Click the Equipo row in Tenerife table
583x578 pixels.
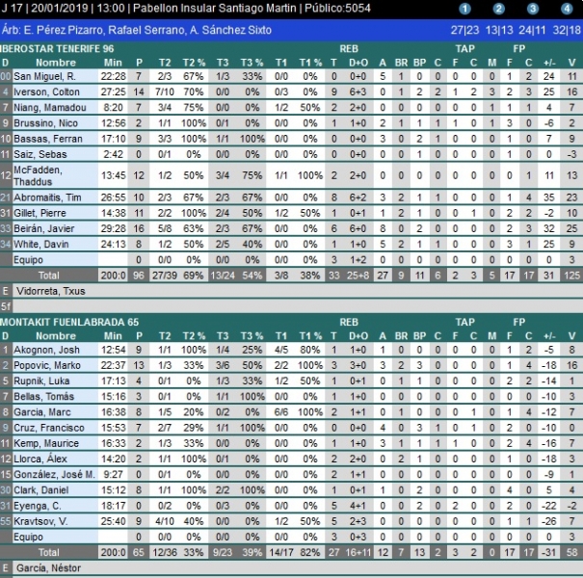[x=291, y=260]
